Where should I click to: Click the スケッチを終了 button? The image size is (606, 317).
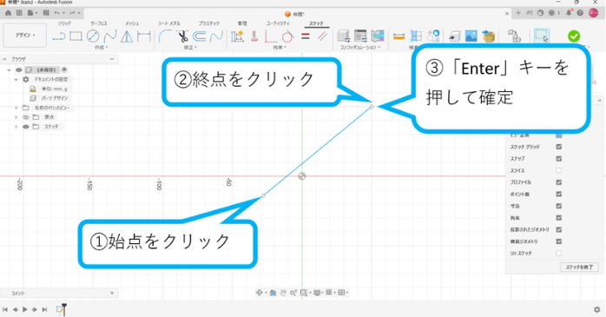click(x=579, y=267)
